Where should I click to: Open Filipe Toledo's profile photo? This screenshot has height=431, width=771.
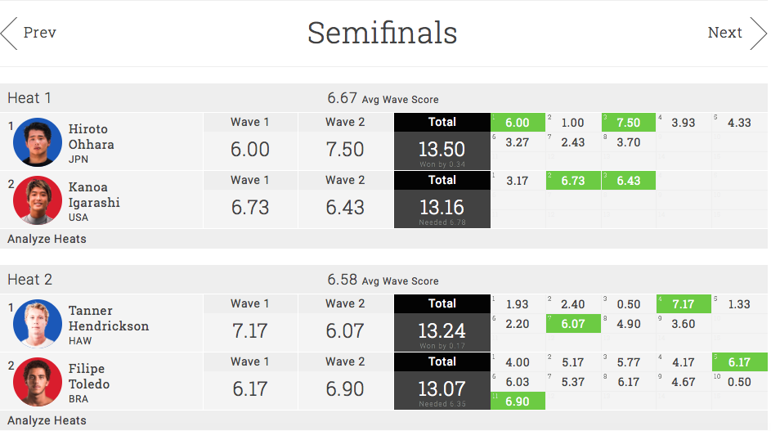[38, 382]
